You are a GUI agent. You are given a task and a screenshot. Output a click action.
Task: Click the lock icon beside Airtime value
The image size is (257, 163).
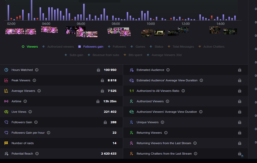98,101
